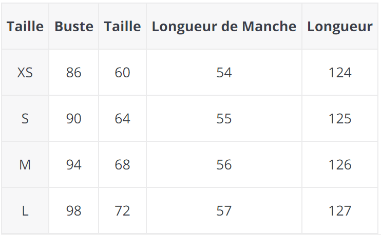Select the waist value 64 for S
This screenshot has height=235, width=381.
(122, 119)
